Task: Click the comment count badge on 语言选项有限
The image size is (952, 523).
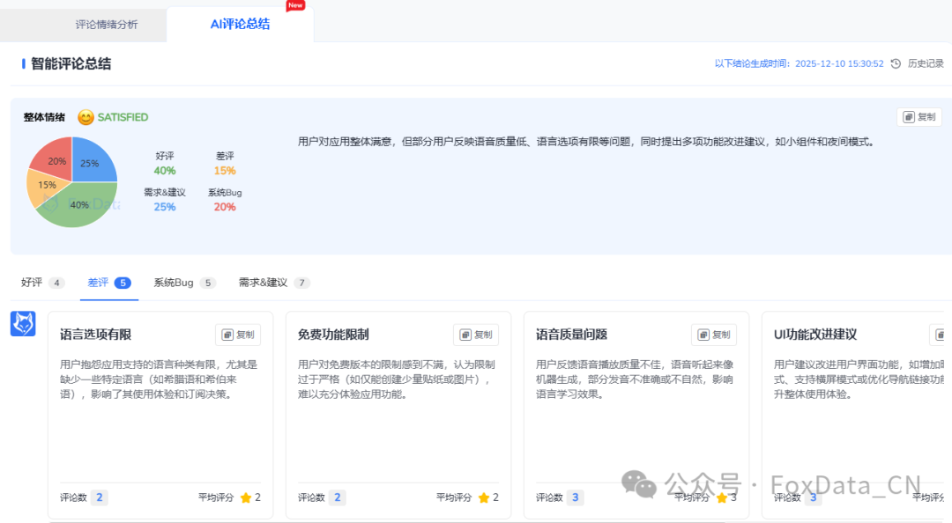Action: coord(99,497)
